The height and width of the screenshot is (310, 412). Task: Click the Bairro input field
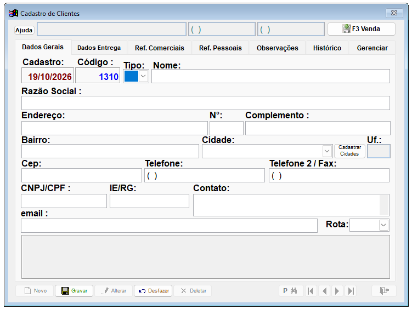[110, 151]
